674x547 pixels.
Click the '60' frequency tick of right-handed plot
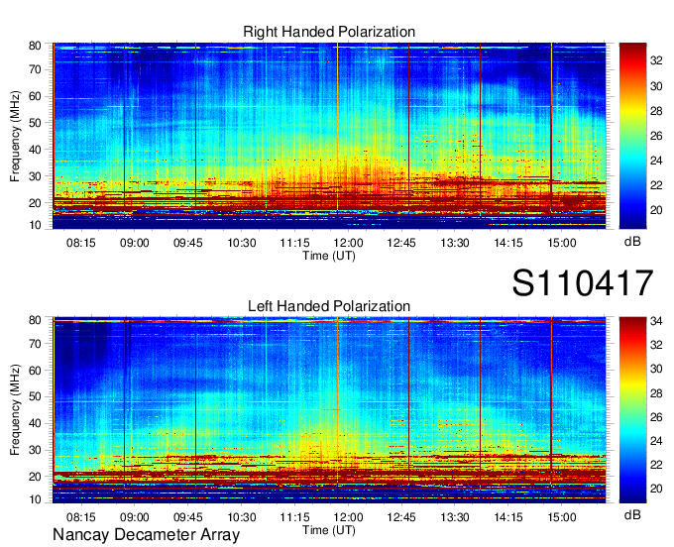pyautogui.click(x=35, y=96)
